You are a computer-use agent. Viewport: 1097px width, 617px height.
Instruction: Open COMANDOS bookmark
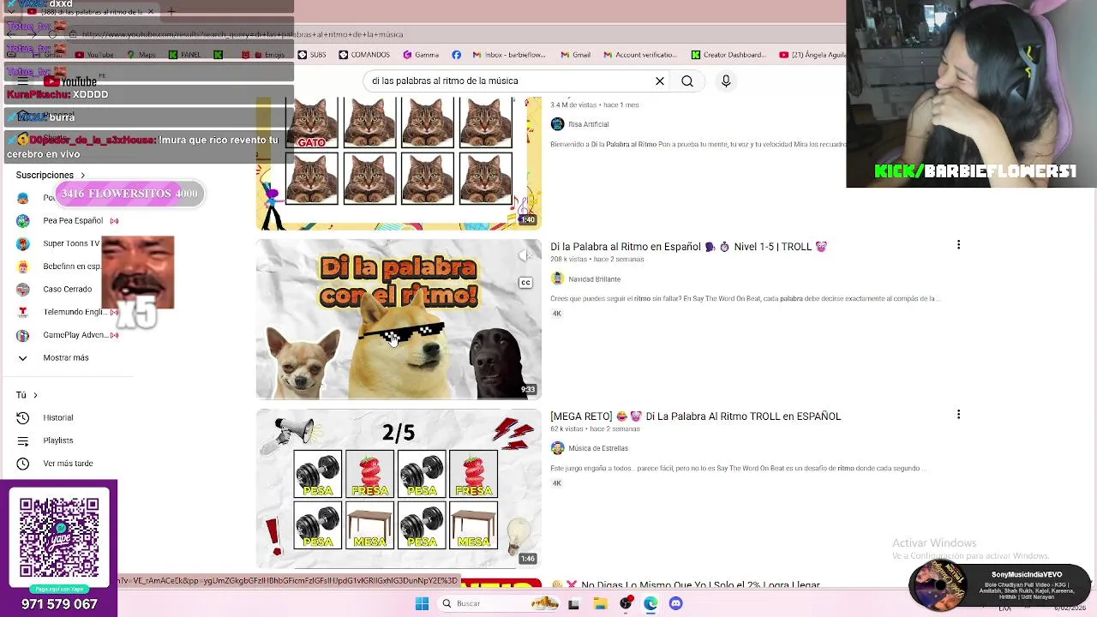click(x=364, y=55)
